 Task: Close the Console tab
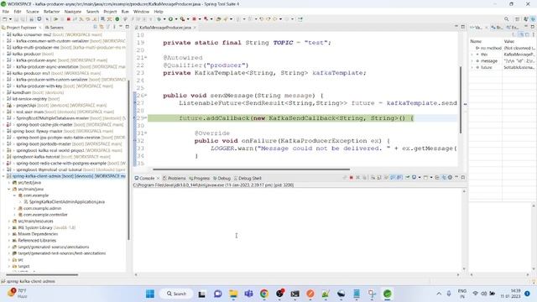click(x=159, y=179)
